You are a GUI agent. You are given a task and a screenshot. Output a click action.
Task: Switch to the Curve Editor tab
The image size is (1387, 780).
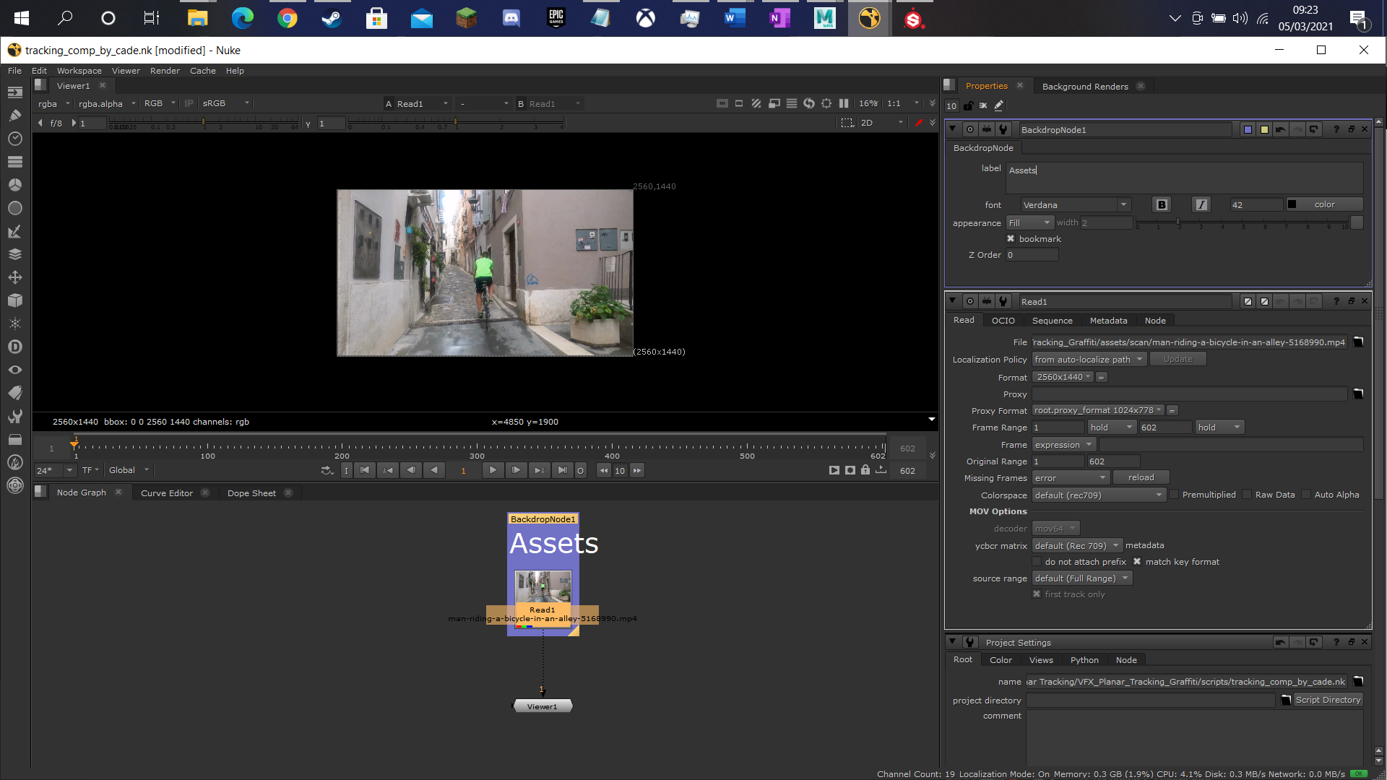pos(167,493)
